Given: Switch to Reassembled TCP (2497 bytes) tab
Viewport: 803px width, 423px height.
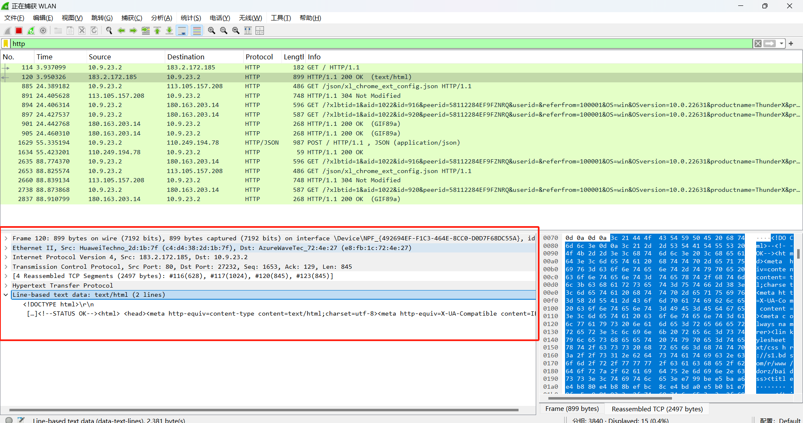Looking at the screenshot, I should pos(657,409).
